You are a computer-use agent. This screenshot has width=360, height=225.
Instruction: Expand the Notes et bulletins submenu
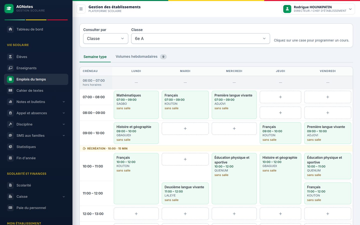[x=64, y=102]
